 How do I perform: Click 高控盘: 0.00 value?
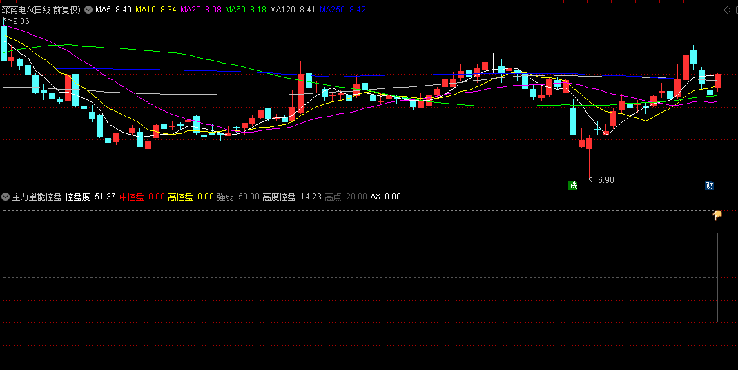tap(191, 197)
